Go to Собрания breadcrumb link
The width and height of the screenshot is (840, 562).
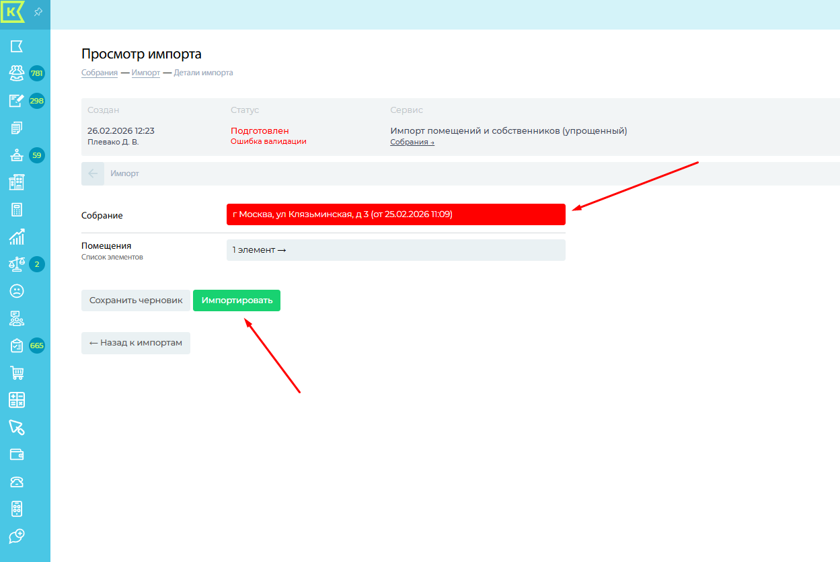click(x=100, y=73)
